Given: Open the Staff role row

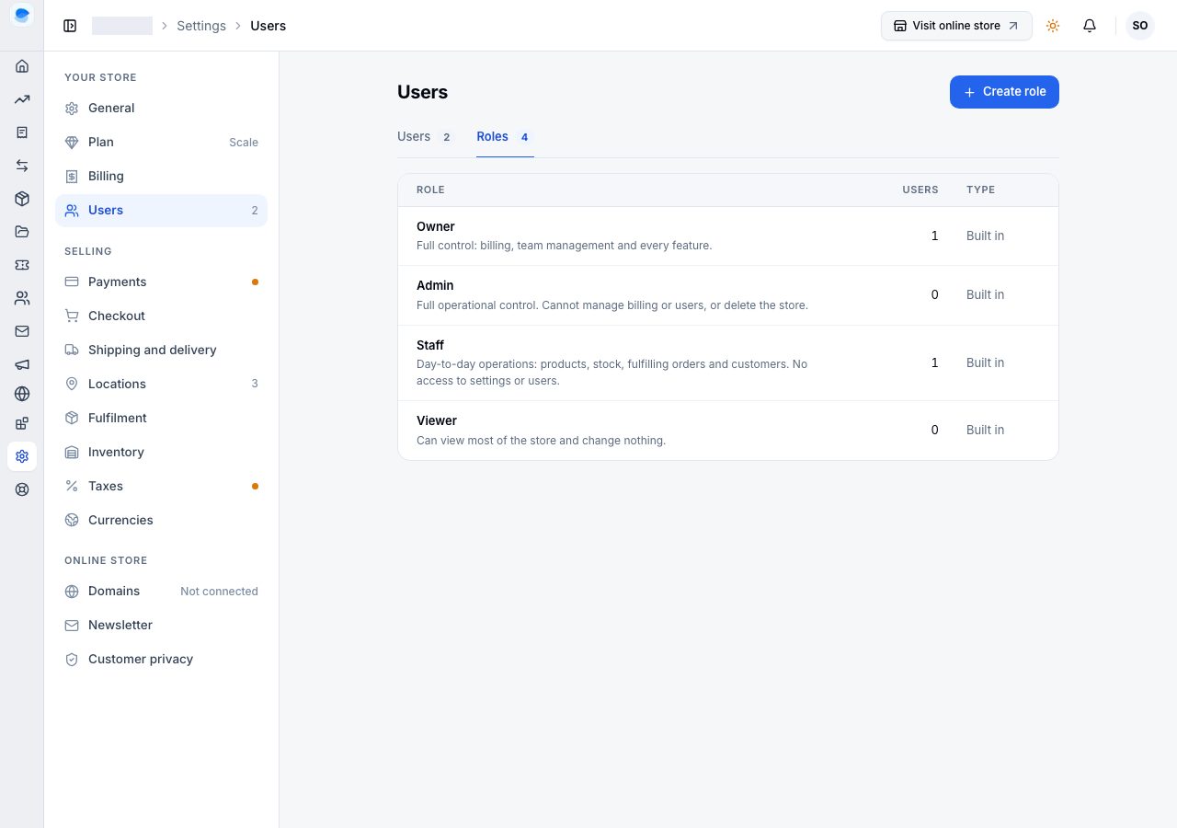Looking at the screenshot, I should (728, 363).
